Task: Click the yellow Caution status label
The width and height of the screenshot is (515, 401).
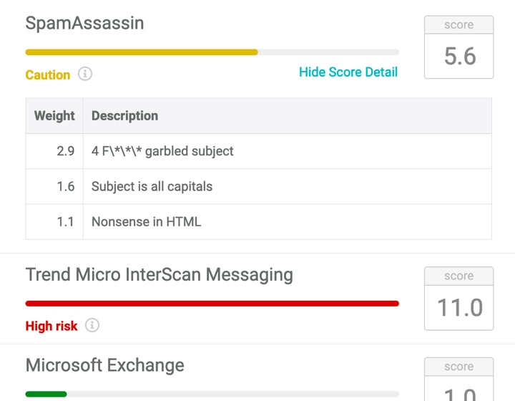Action: click(47, 74)
